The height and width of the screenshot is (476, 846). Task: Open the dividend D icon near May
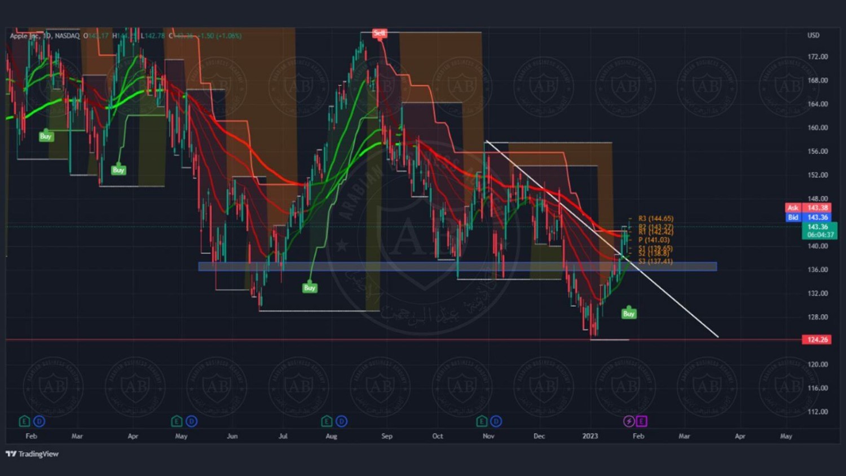pos(192,421)
